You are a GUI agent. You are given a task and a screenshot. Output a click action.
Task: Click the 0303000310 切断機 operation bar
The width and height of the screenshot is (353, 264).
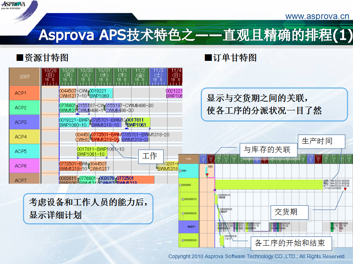[216, 199]
